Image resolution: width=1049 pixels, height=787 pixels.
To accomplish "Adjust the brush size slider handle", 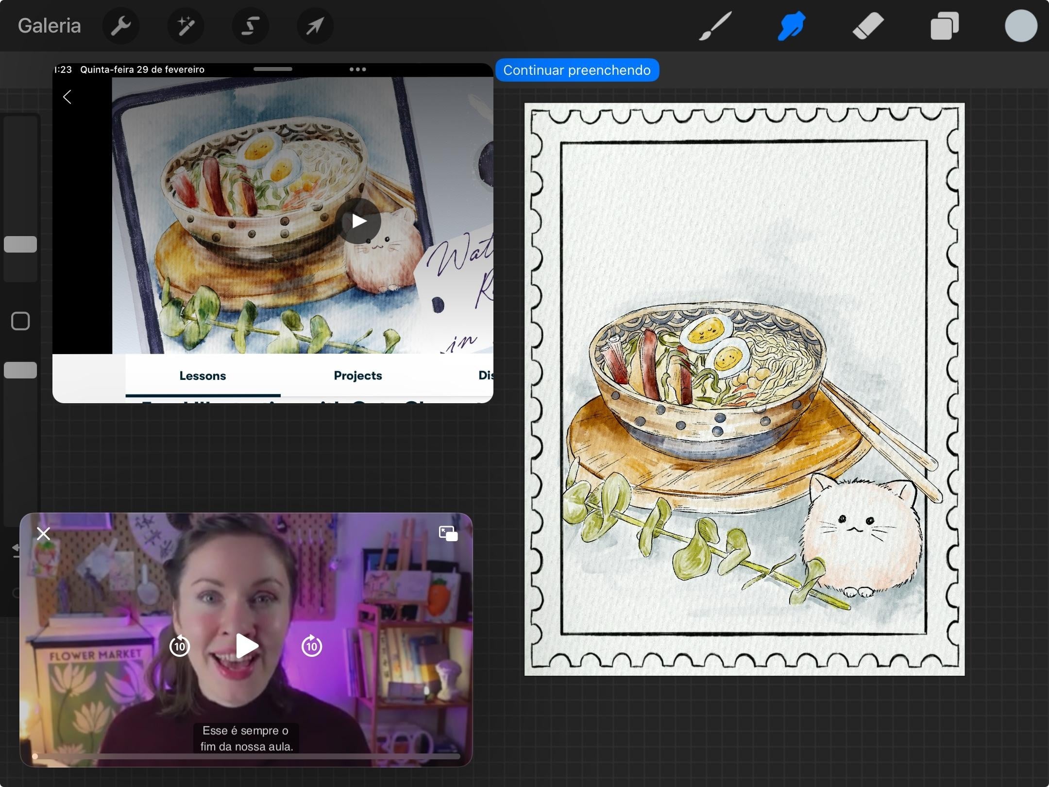I will 20,244.
